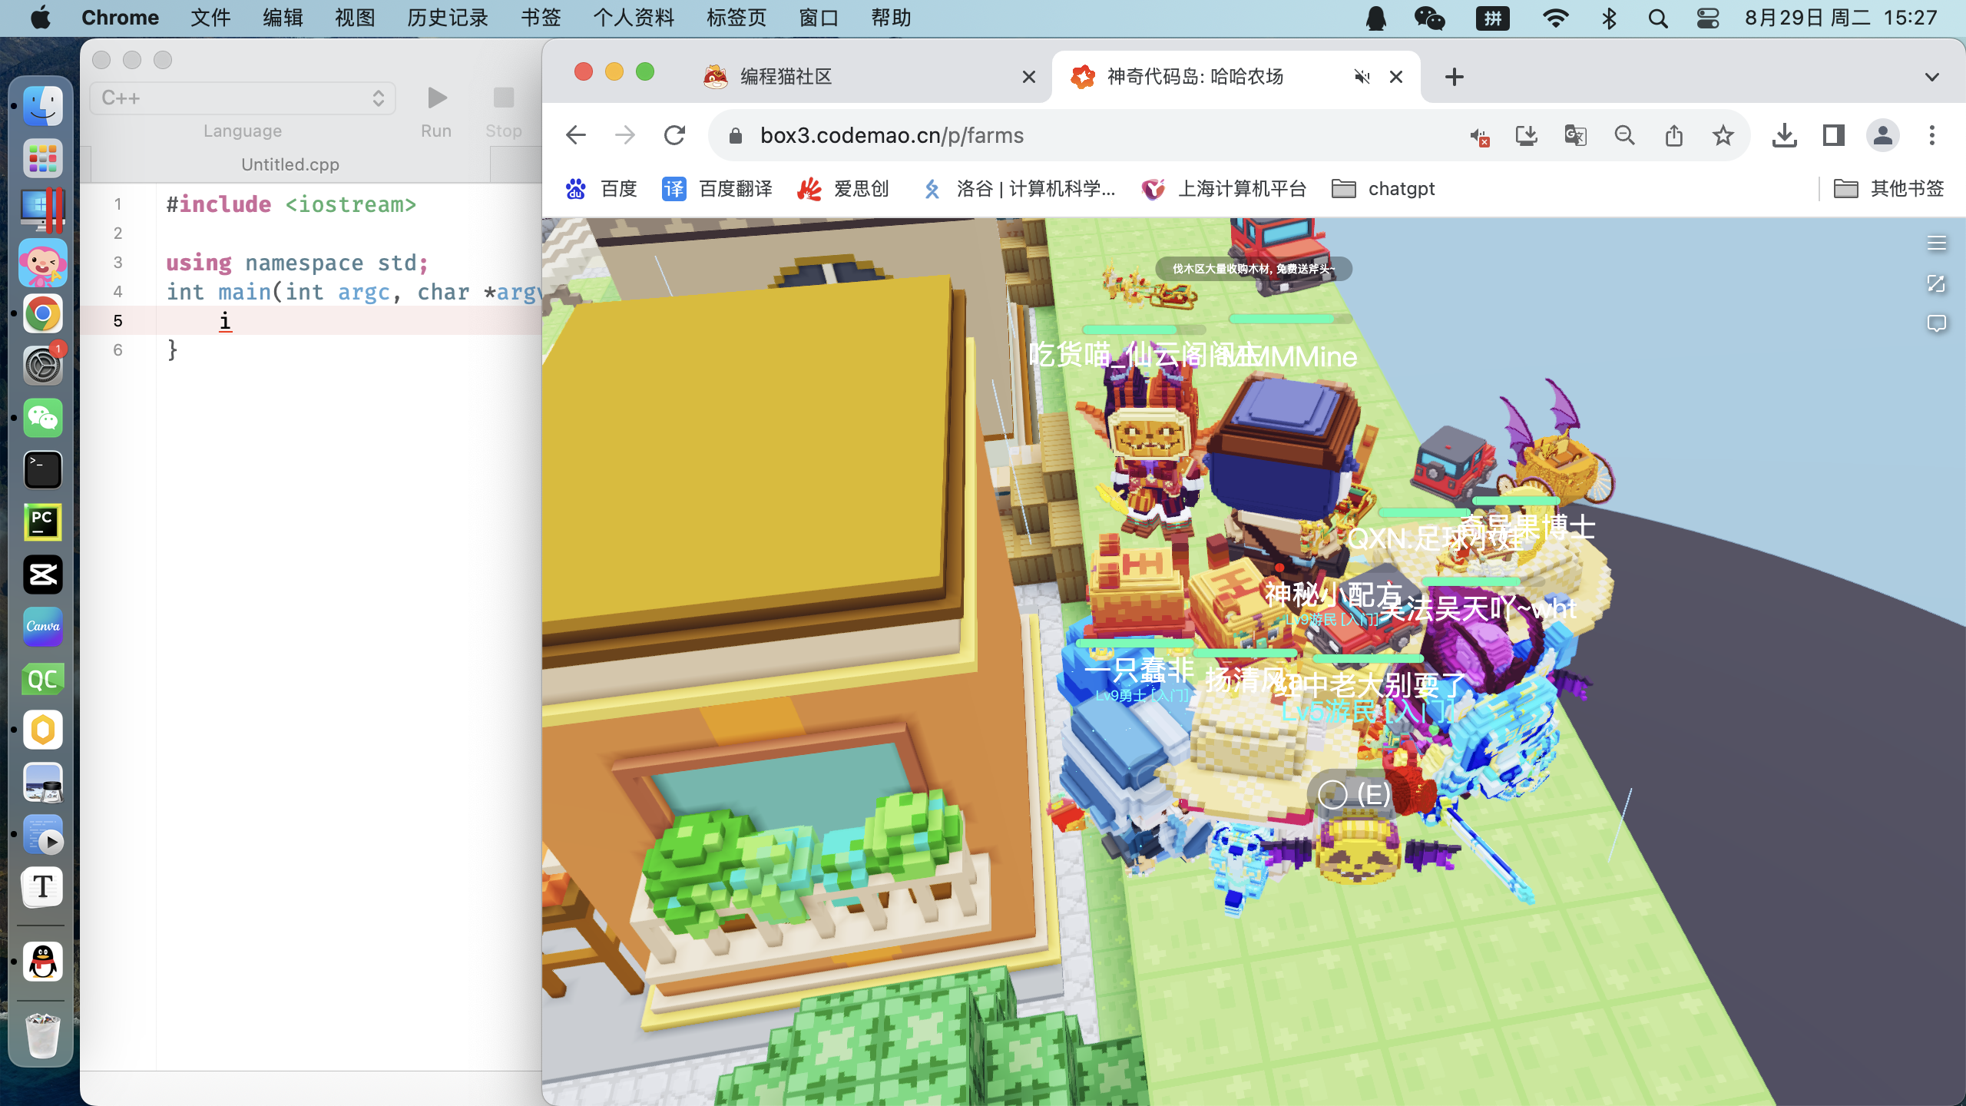Viewport: 1966px width, 1106px height.
Task: Open Launchpad from the Dock
Action: [x=43, y=158]
